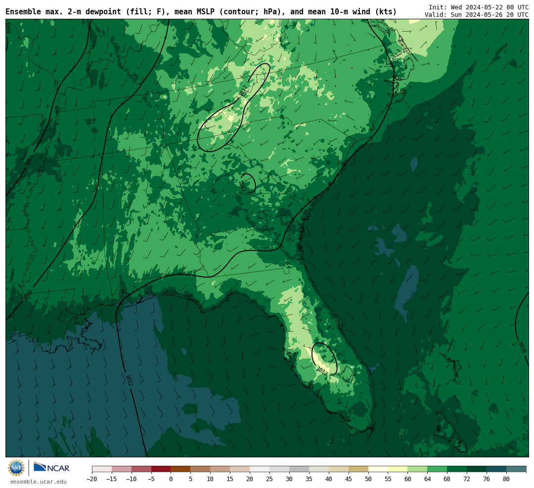Click the 'Valid: Sun 2024-05-26 20 UTC' text
534x488 pixels.
point(477,15)
